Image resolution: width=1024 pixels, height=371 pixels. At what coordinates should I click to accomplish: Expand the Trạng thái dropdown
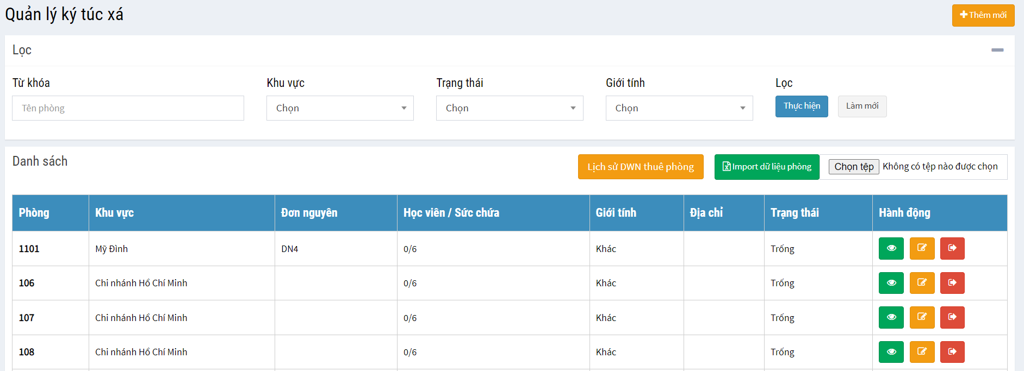510,108
